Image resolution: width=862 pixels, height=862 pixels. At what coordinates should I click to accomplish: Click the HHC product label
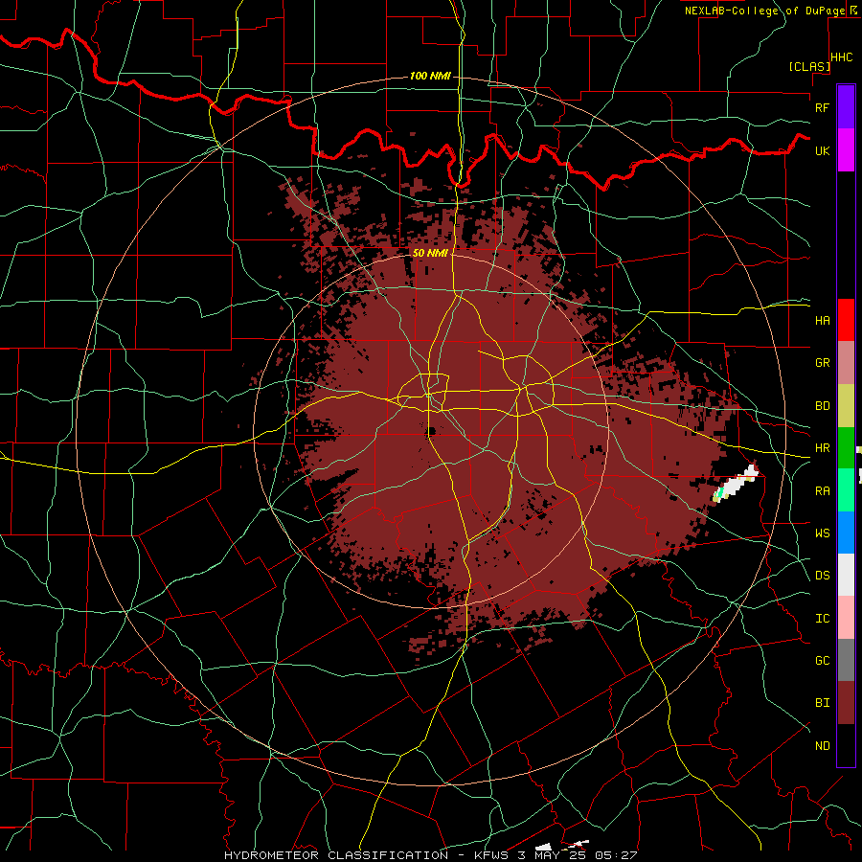coord(842,57)
